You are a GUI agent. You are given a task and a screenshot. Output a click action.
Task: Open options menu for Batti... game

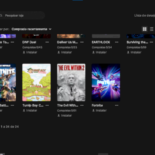click(x=12, y=105)
